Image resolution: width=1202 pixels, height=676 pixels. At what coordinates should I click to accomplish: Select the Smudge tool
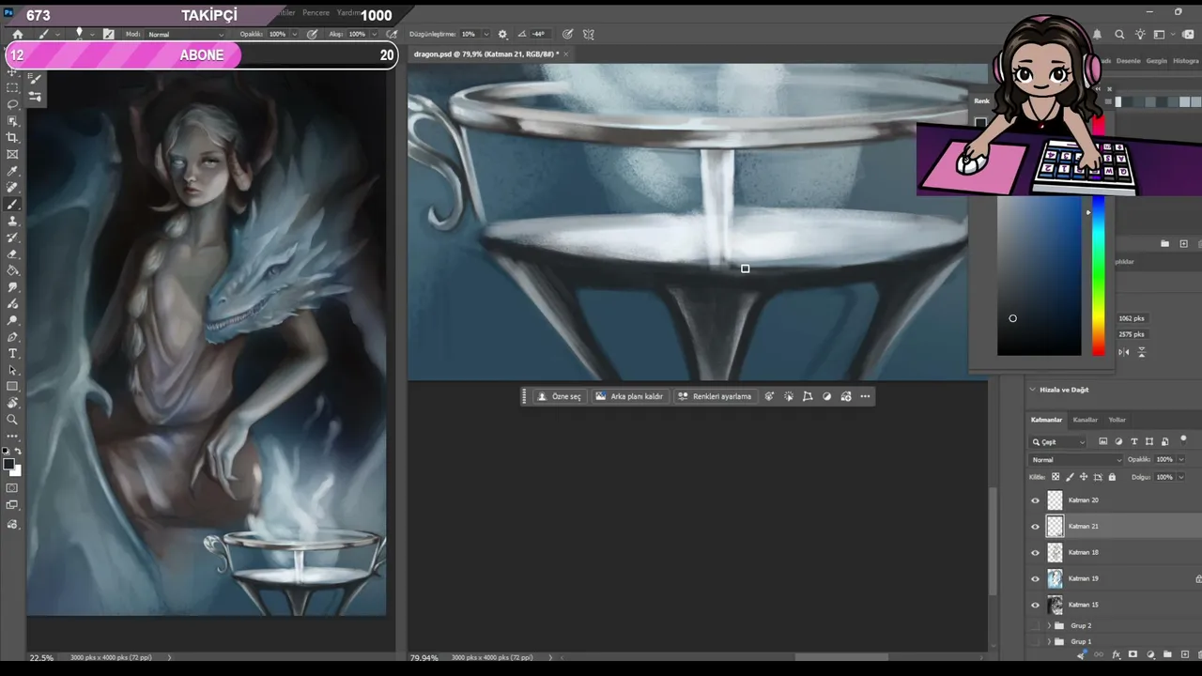click(x=12, y=287)
